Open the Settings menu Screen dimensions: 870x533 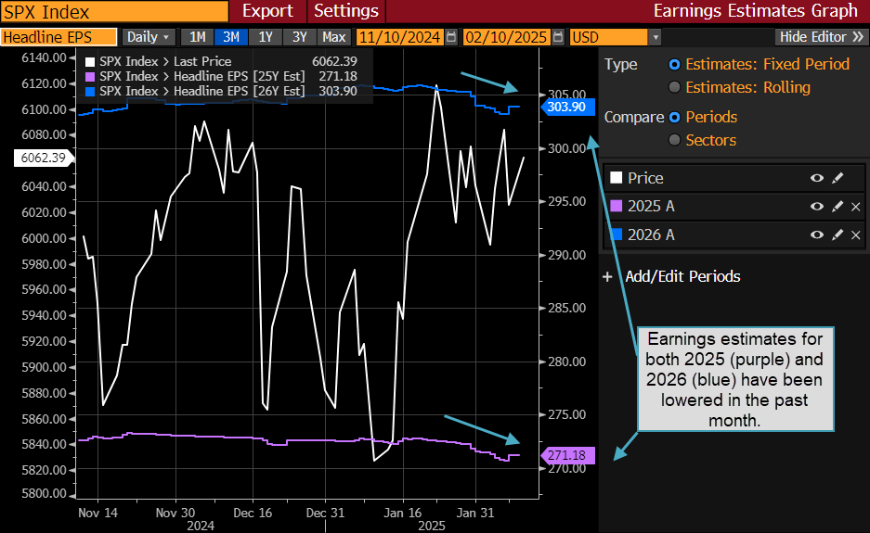346,10
